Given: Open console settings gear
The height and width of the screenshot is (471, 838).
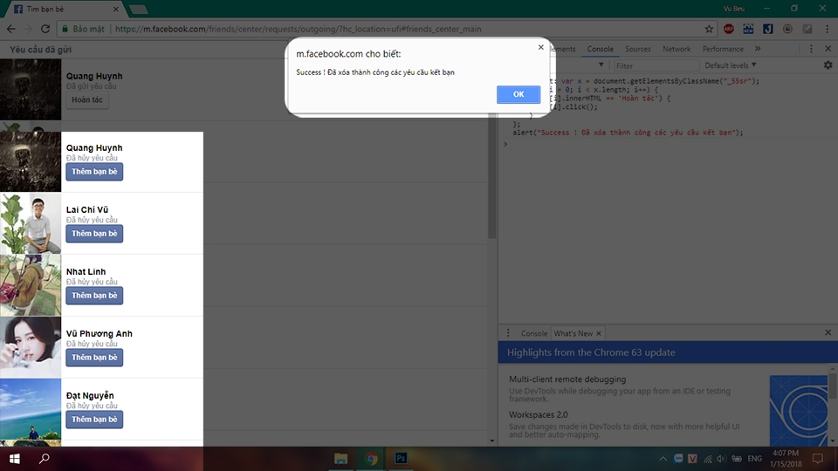Looking at the screenshot, I should point(828,65).
